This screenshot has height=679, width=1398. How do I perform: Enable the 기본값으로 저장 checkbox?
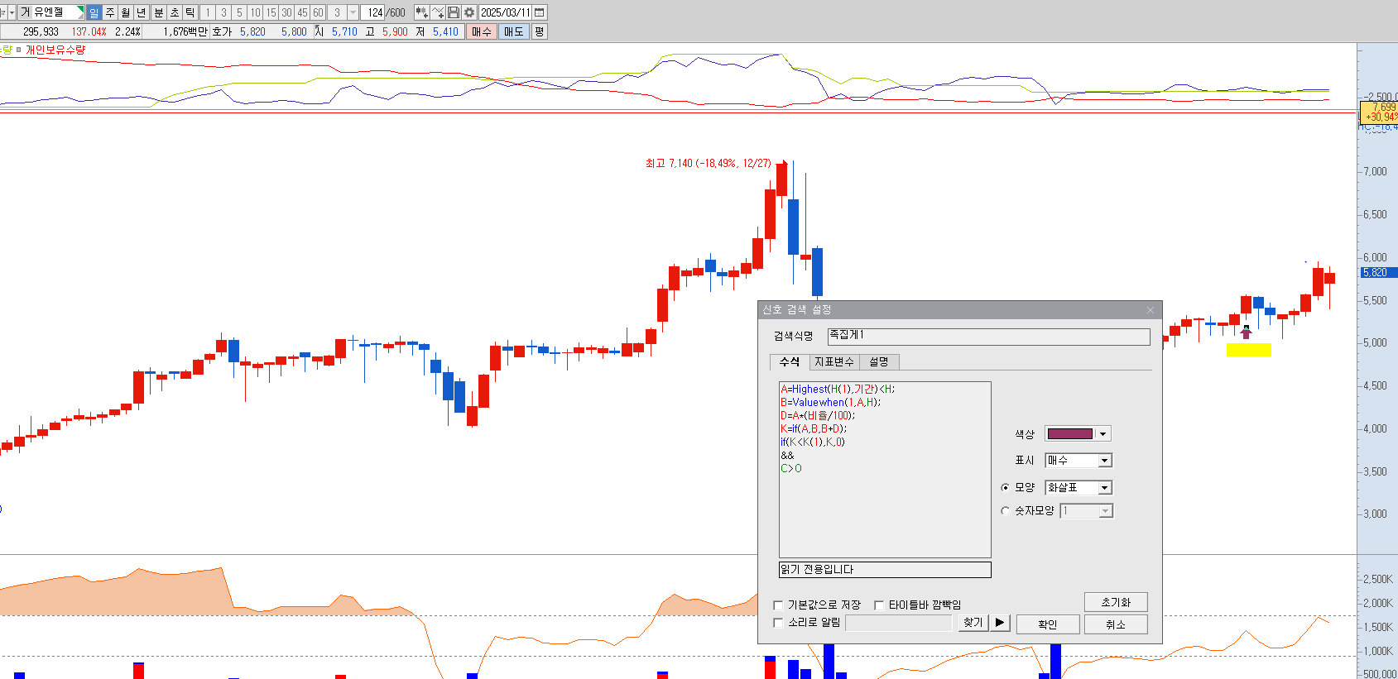(x=778, y=605)
